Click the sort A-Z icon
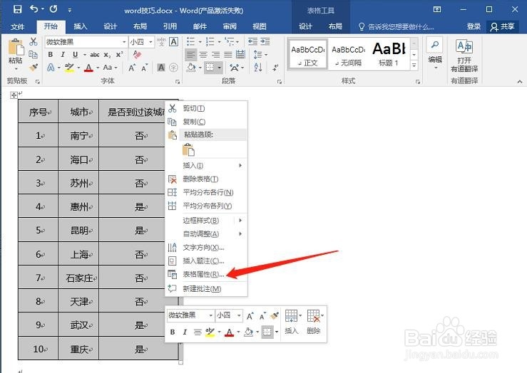Image resolution: width=527 pixels, height=373 pixels. coord(258,68)
